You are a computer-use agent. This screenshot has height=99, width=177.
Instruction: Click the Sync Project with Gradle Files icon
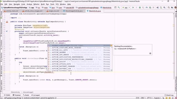coord(157,7)
